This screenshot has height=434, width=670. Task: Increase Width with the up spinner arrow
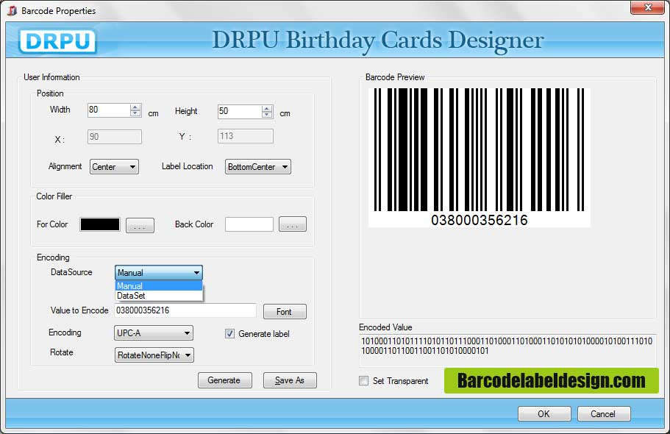(135, 107)
